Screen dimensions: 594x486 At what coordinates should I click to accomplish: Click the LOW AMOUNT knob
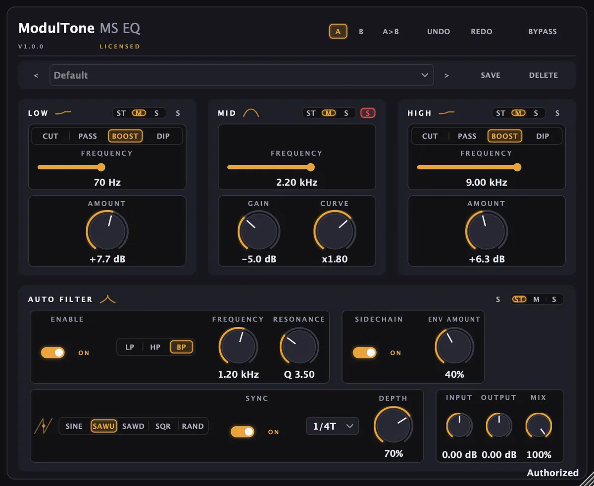(107, 231)
